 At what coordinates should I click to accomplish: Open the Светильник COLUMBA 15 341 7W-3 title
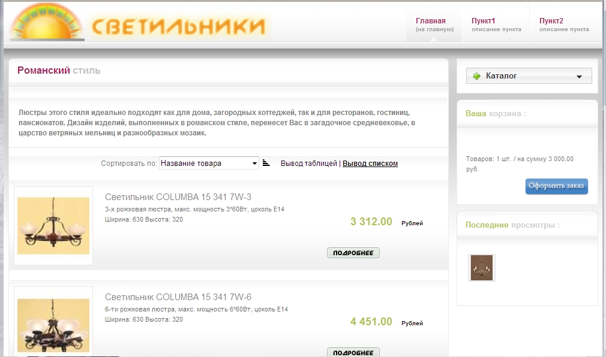click(178, 197)
